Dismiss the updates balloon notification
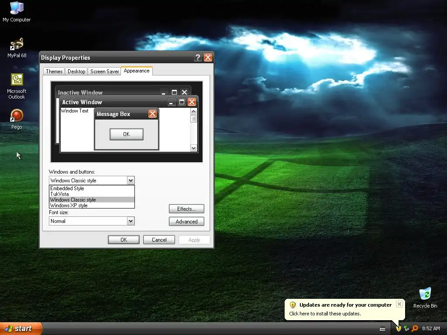The width and height of the screenshot is (447, 335). [399, 304]
